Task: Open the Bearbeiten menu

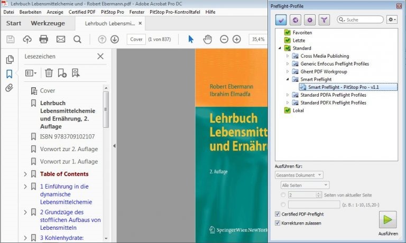Action: (x=30, y=12)
